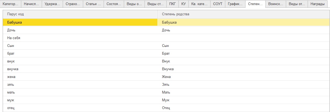The image size is (330, 112).
Task: Select the highlighted Бабушка cell in Парус код
Action: [x=80, y=23]
